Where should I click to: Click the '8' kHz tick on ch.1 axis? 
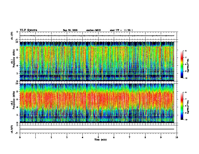point(18,50)
